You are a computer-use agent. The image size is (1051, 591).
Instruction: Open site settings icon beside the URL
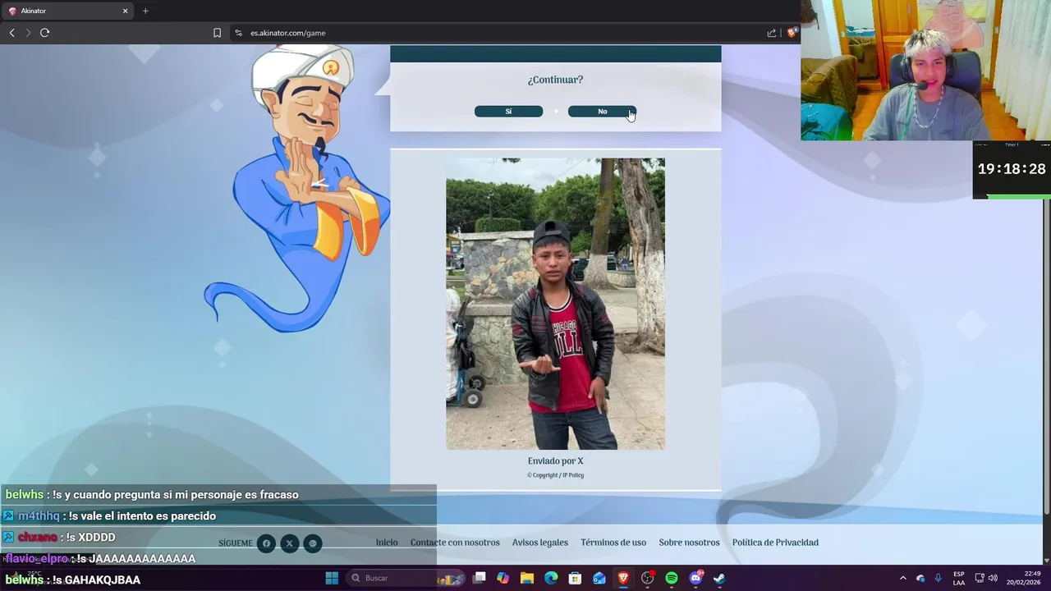238,33
